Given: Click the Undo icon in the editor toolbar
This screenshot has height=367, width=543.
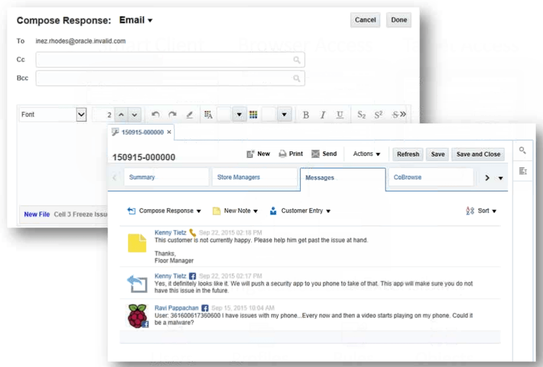Looking at the screenshot, I should click(x=155, y=113).
